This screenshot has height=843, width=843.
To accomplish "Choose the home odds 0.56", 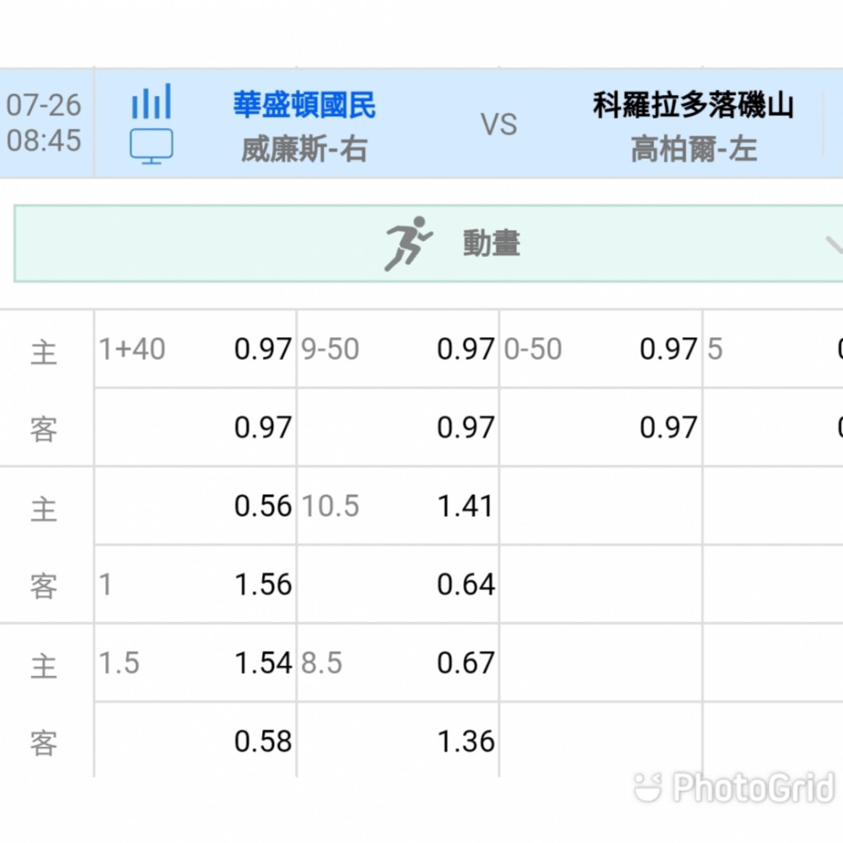I will coord(263,506).
